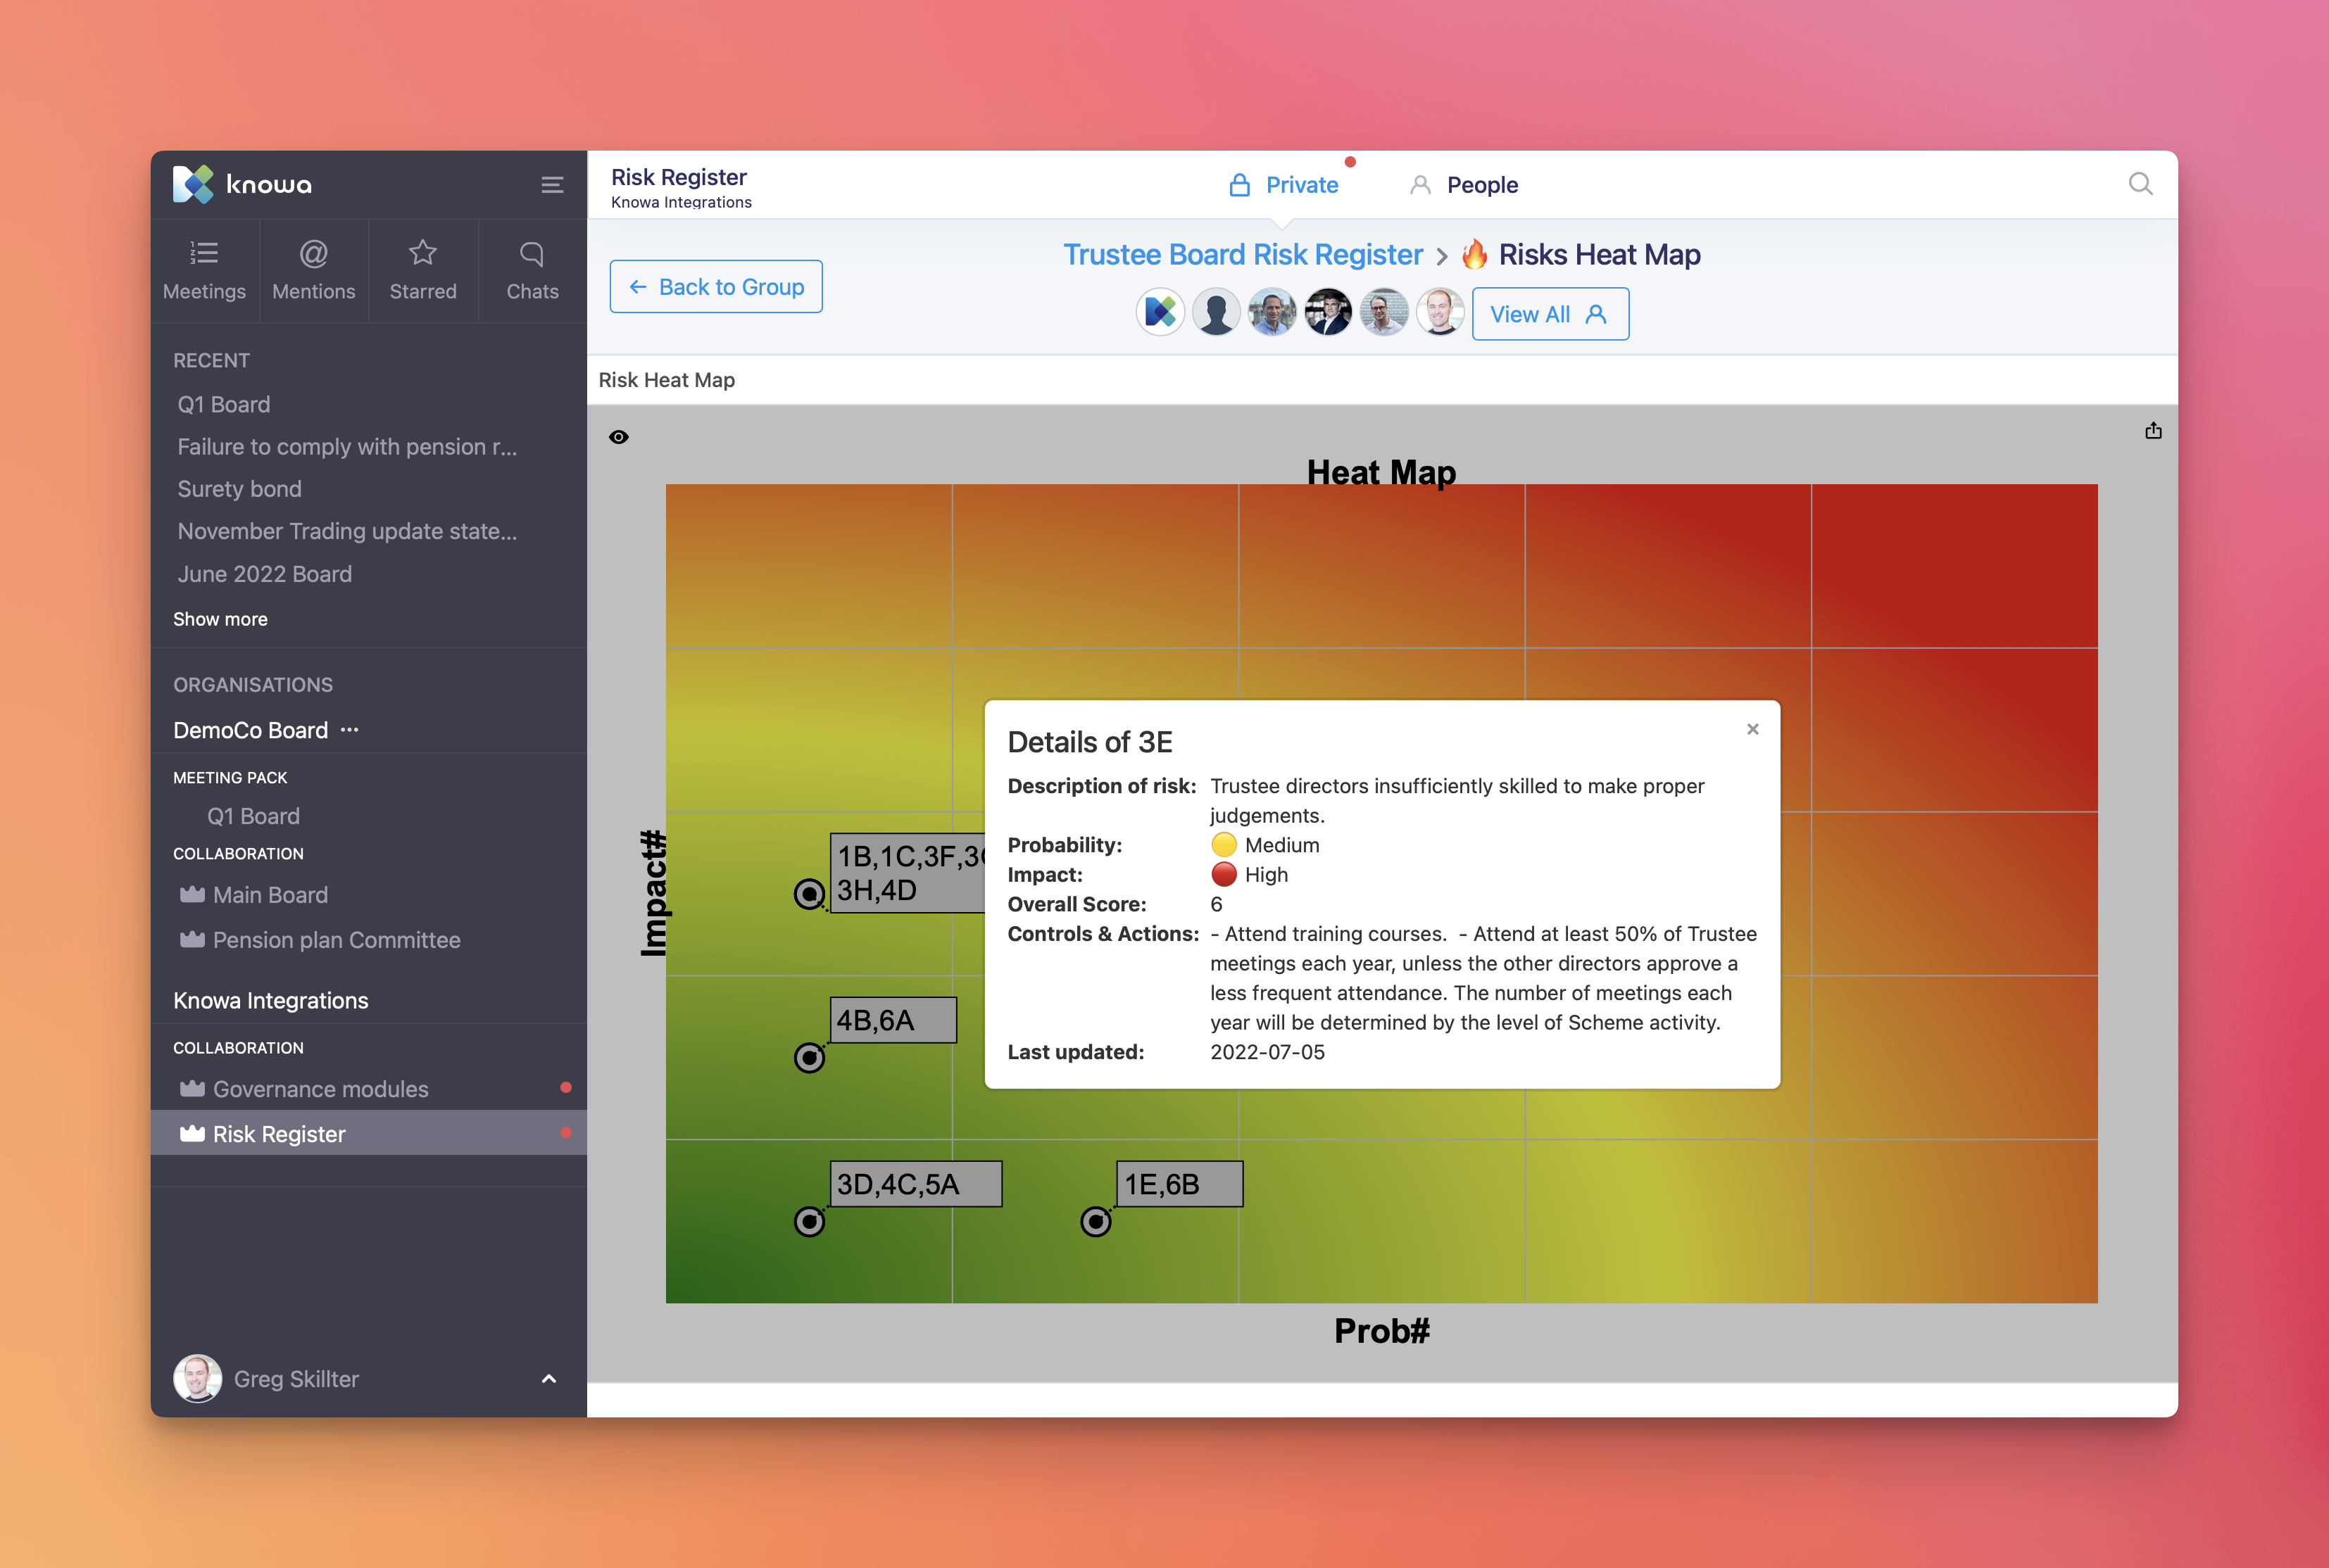This screenshot has width=2329, height=1568.
Task: Click the Private lock setting
Action: click(x=1286, y=184)
